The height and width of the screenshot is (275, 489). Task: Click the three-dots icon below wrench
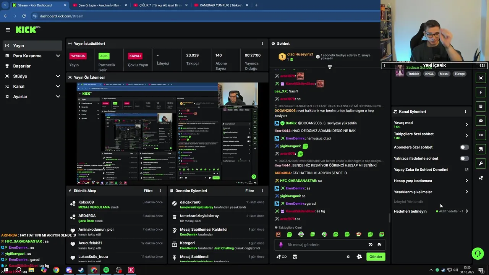click(x=481, y=178)
